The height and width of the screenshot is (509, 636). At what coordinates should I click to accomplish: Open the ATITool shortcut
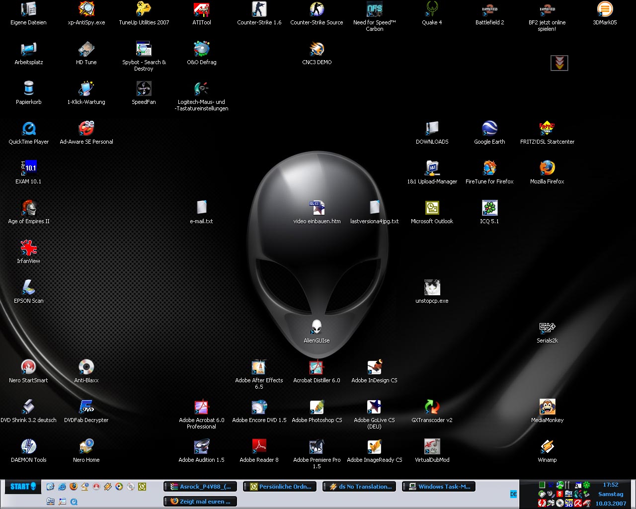(201, 14)
